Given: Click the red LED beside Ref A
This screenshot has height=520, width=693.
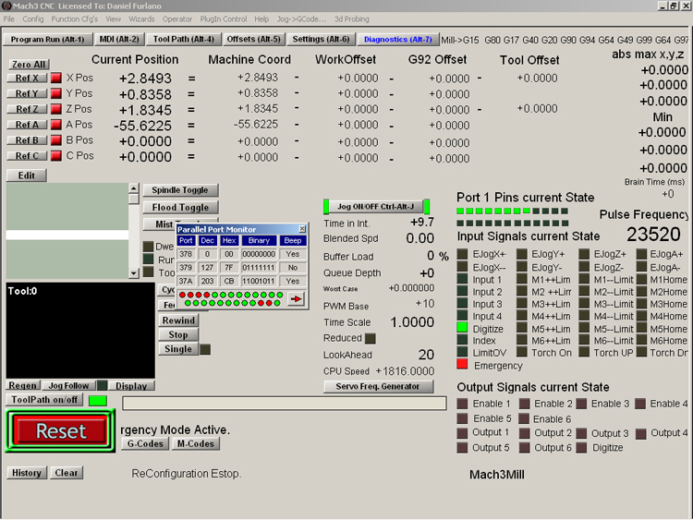Looking at the screenshot, I should [x=56, y=125].
